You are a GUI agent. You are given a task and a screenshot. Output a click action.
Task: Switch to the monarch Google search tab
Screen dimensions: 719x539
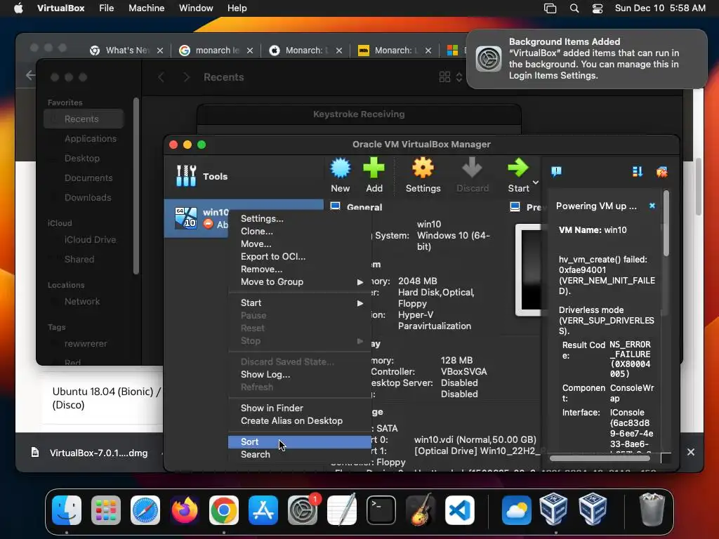216,51
